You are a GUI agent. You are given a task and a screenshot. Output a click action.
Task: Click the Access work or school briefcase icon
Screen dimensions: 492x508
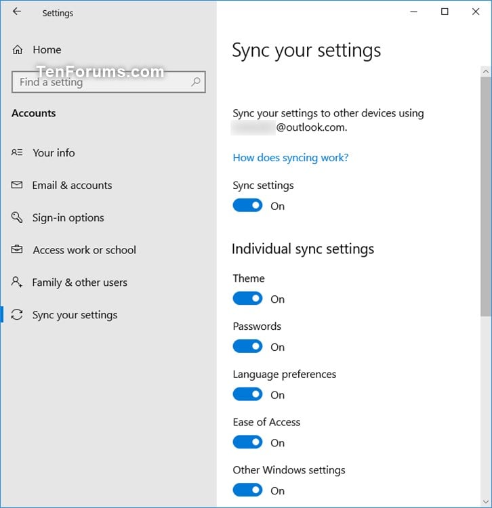point(17,249)
